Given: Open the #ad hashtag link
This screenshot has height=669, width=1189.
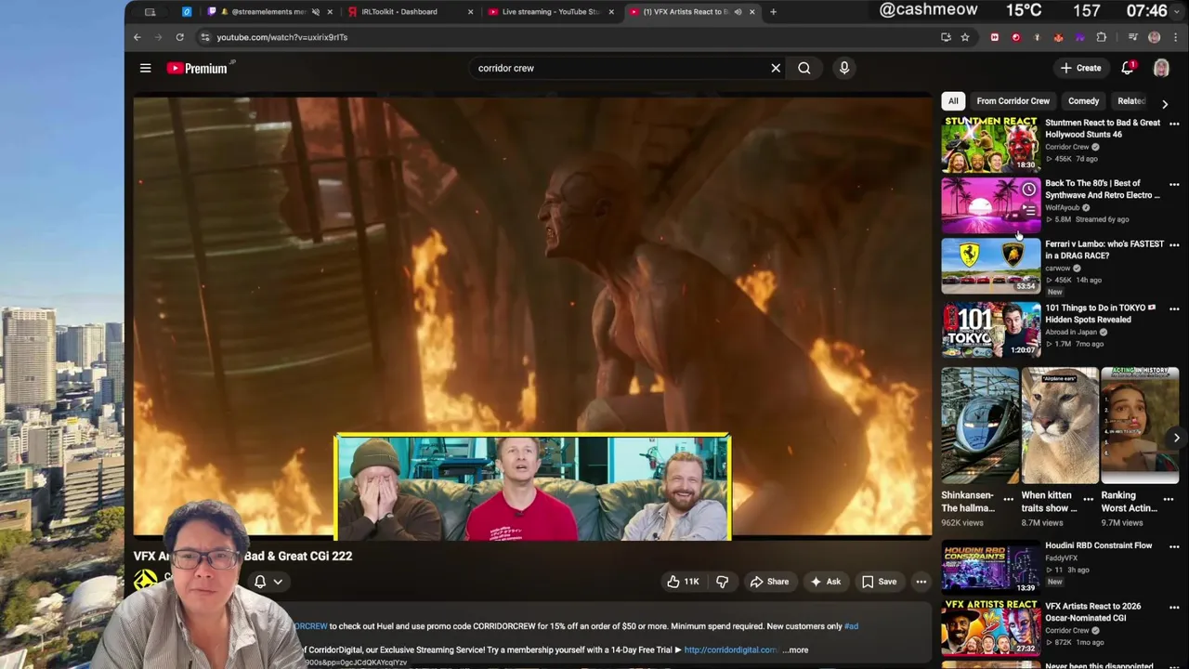Looking at the screenshot, I should tap(851, 626).
